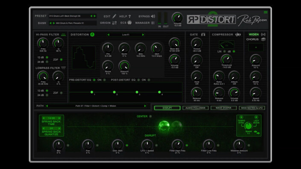Toggle Pre-Distort EQ ON light
Image resolution: width=301 pixels, height=169 pixels.
coord(104,80)
